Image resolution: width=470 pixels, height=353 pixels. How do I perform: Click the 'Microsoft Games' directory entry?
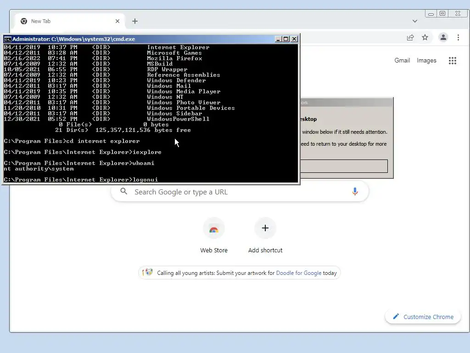click(x=174, y=53)
